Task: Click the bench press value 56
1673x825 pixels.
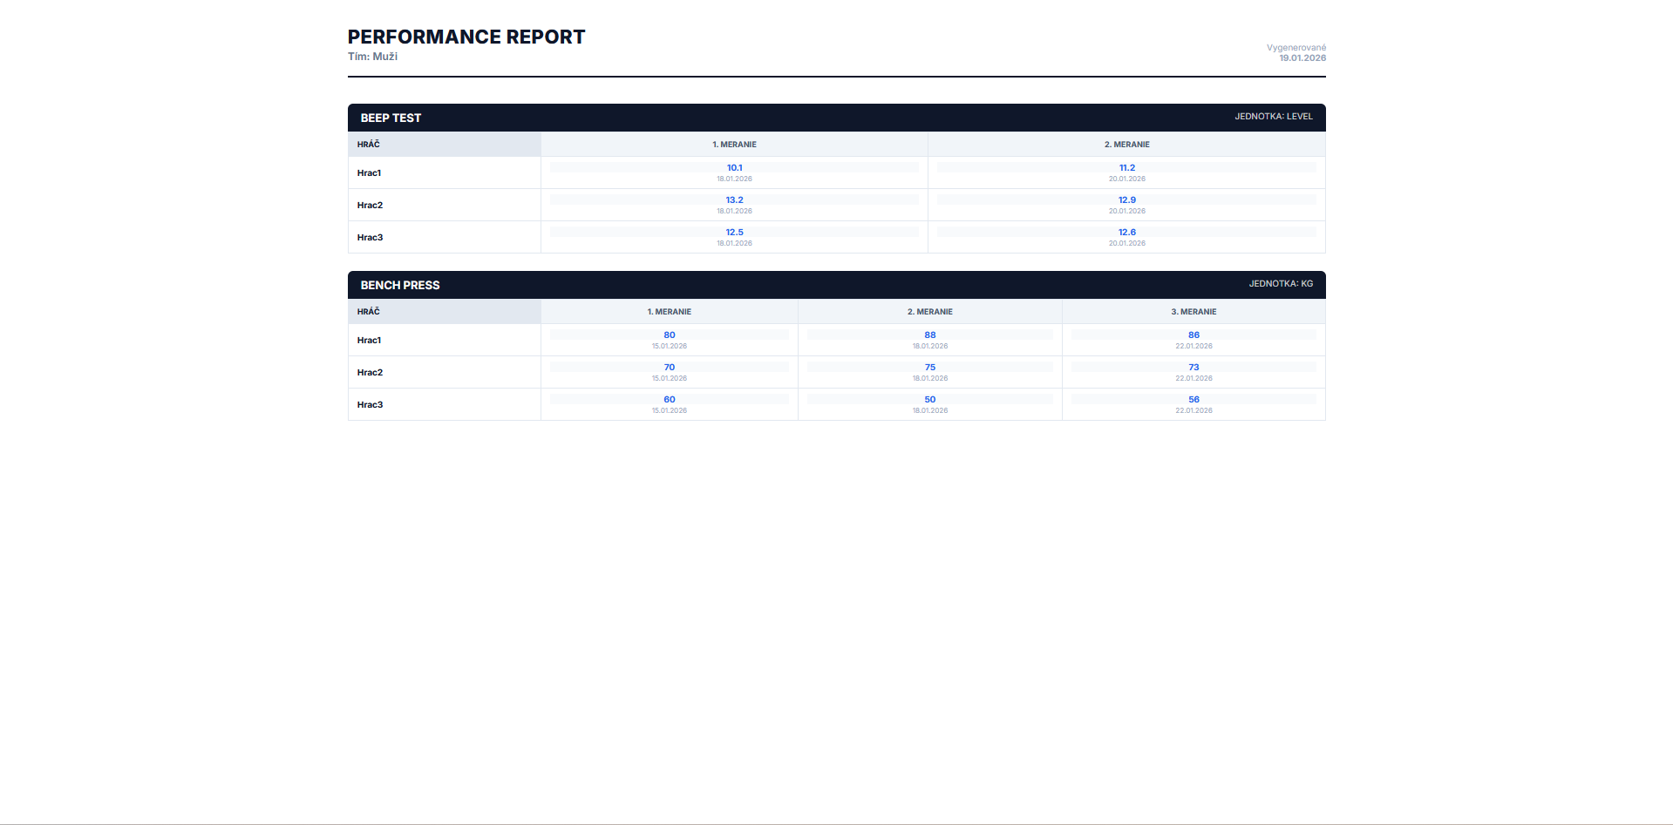Action: [1193, 400]
